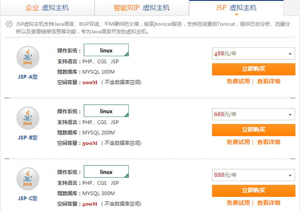300x211 pixels.
Task: Click the JSP-A型 plan name label
Action: pos(28,77)
